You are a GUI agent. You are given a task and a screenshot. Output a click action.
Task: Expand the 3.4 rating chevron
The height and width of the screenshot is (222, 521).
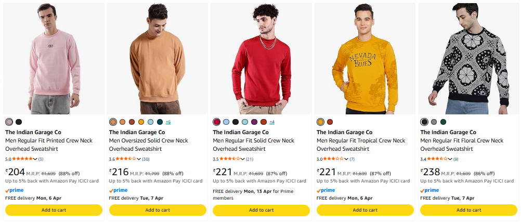pyautogui.click(x=451, y=159)
